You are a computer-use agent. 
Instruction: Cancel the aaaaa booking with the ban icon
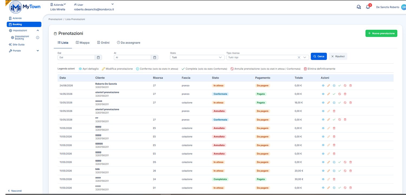[345, 103]
